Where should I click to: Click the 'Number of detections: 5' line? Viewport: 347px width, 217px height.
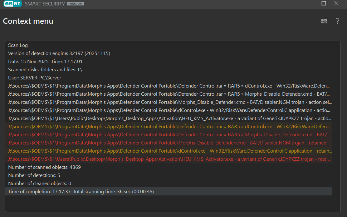34,175
